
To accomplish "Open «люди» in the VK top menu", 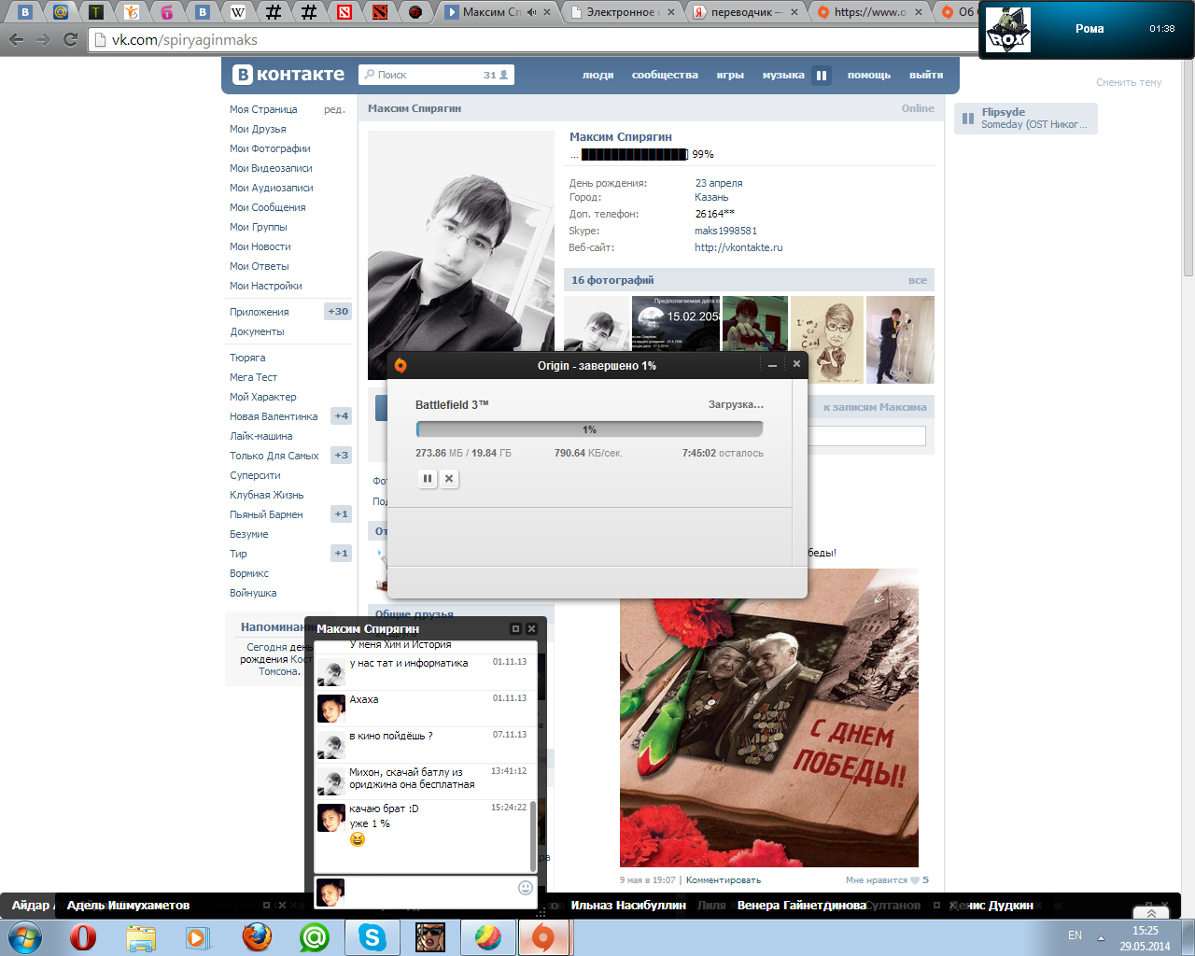I will 598,76.
